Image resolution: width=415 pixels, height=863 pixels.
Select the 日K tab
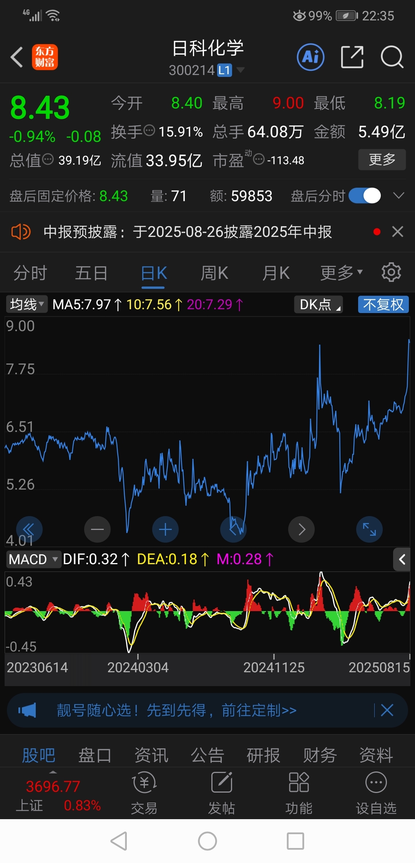tap(154, 273)
